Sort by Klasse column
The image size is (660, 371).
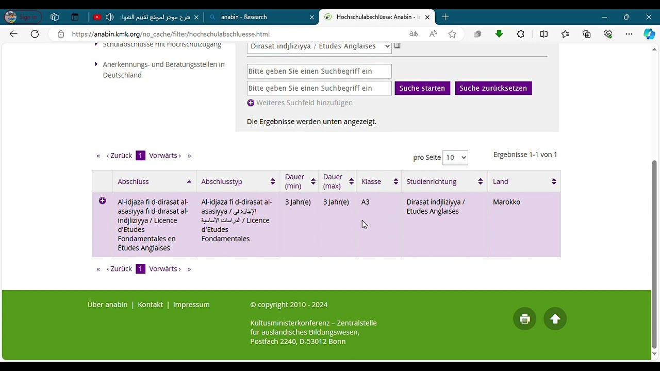click(379, 181)
